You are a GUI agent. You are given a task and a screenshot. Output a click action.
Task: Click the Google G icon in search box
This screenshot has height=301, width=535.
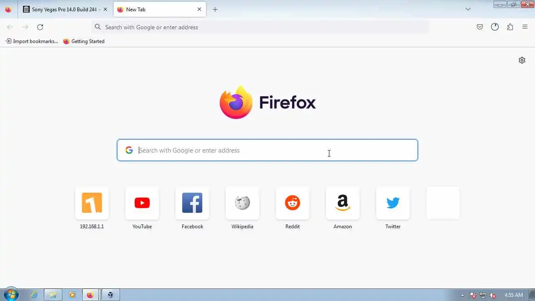(x=129, y=150)
